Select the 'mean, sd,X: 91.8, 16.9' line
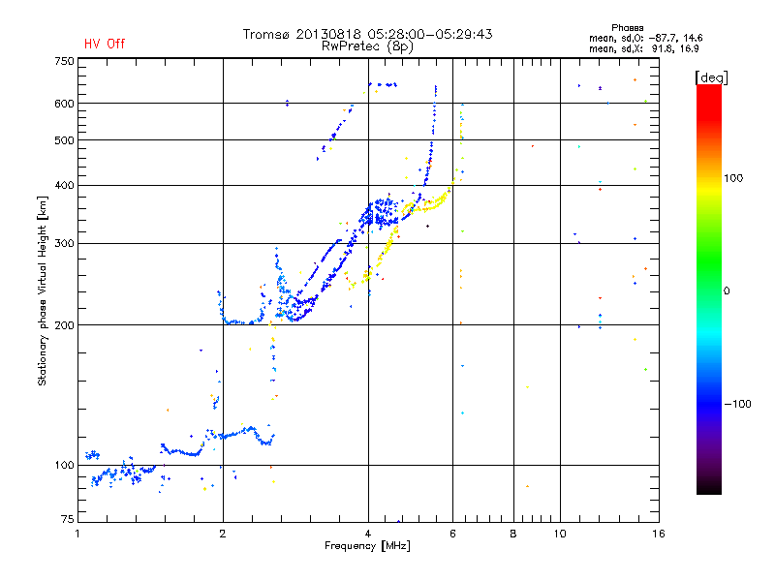The width and height of the screenshot is (775, 581). coord(643,48)
